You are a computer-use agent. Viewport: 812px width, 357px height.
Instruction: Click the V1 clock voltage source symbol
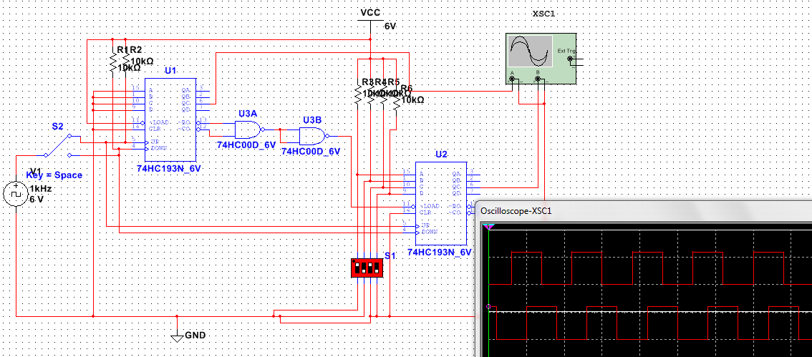15,194
